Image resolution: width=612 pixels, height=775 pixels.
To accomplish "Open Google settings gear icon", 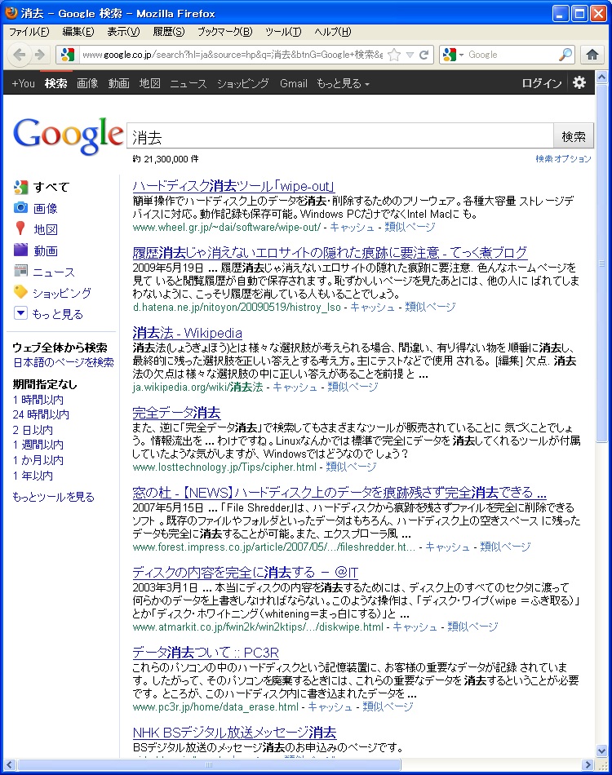I will pos(579,82).
